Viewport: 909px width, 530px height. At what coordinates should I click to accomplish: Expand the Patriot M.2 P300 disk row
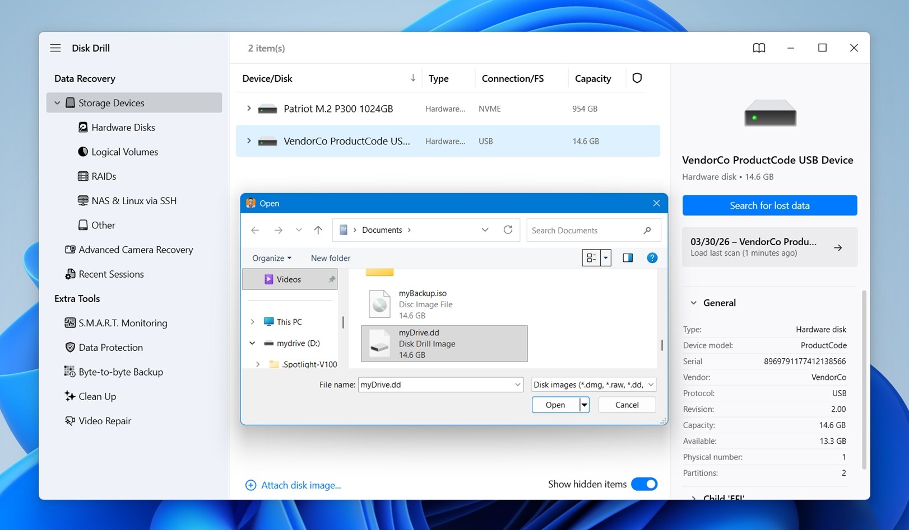point(249,109)
